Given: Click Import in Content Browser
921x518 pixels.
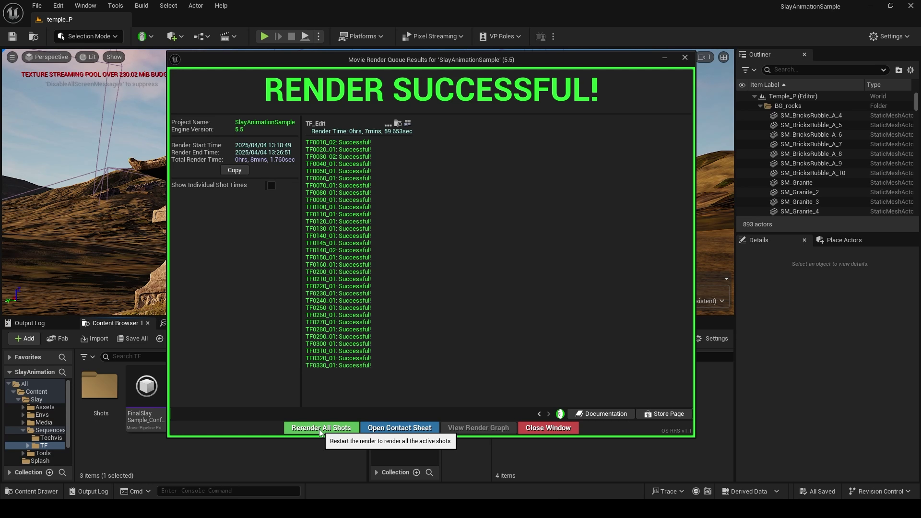Looking at the screenshot, I should tap(94, 339).
